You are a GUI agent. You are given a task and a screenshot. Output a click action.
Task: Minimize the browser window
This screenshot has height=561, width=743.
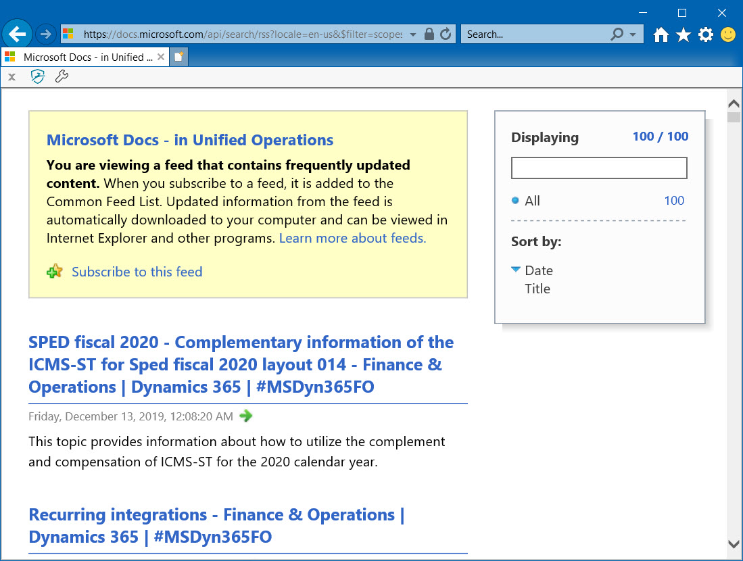[x=642, y=13]
